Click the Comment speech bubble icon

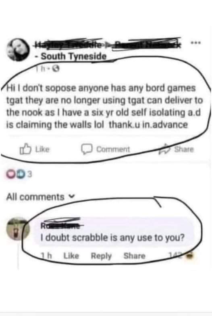coord(87,149)
